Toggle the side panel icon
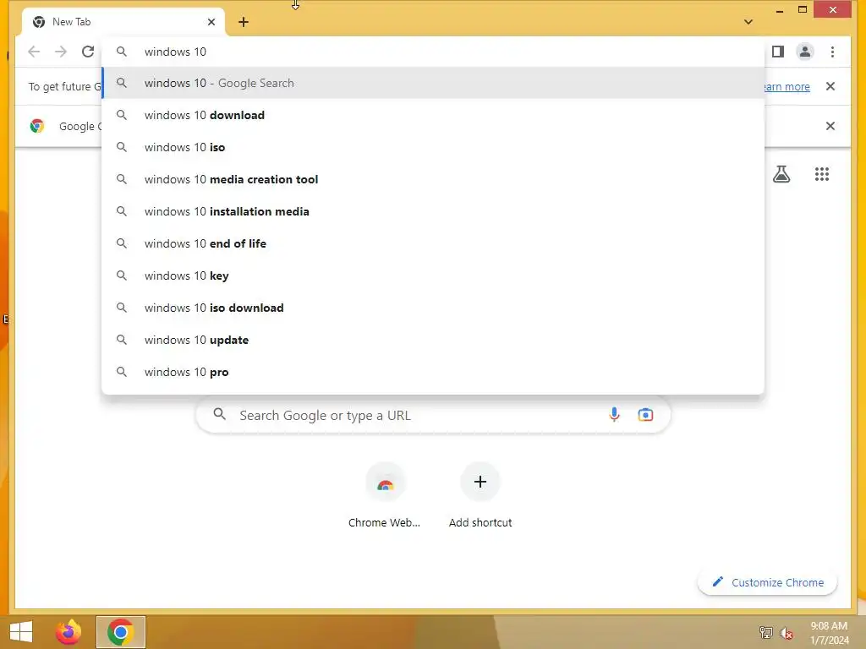866x649 pixels. pos(778,52)
